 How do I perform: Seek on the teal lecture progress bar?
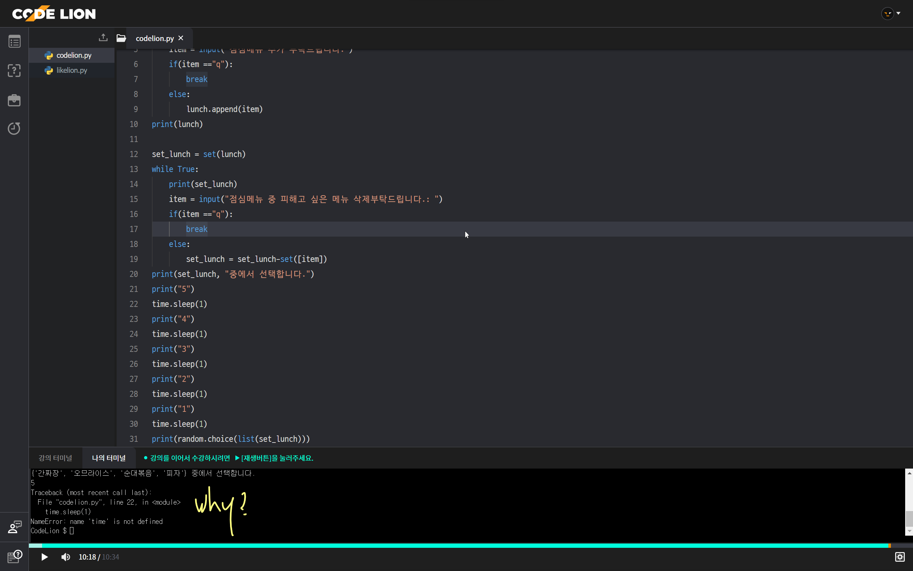(453, 545)
